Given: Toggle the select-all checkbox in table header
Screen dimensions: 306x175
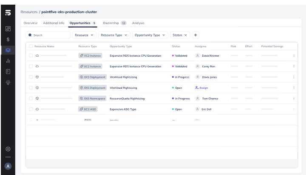Looking at the screenshot, I should pyautogui.click(x=31, y=46).
